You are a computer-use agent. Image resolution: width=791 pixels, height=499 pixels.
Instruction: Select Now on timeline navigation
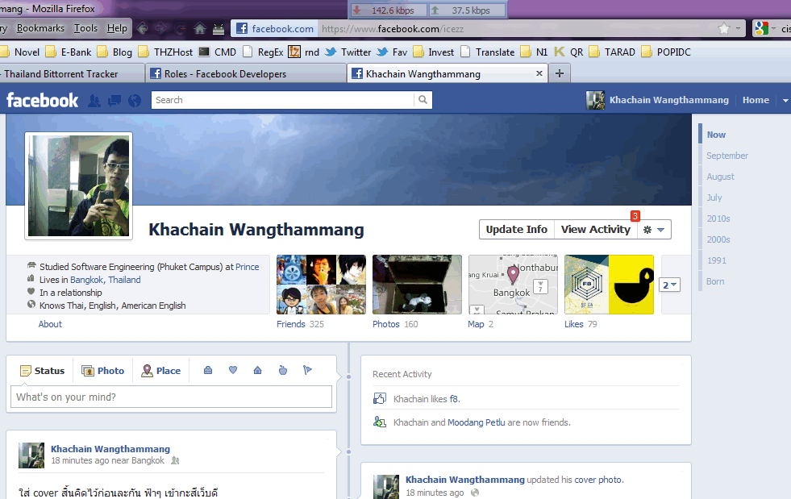click(x=716, y=135)
